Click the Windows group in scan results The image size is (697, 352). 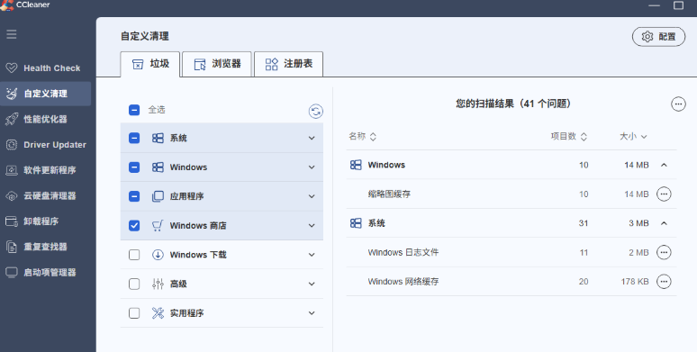pos(511,165)
